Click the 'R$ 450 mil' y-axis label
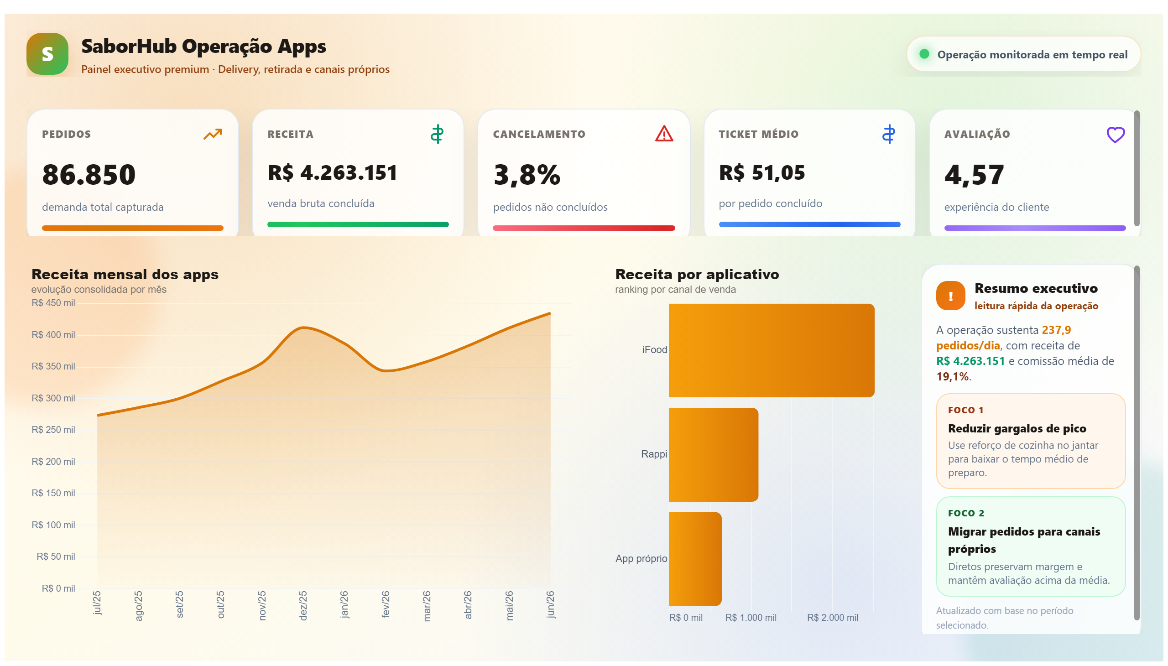This screenshot has width=1168, height=666. [53, 303]
